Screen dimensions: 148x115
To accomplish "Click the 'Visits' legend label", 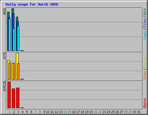I will coord(145,63).
